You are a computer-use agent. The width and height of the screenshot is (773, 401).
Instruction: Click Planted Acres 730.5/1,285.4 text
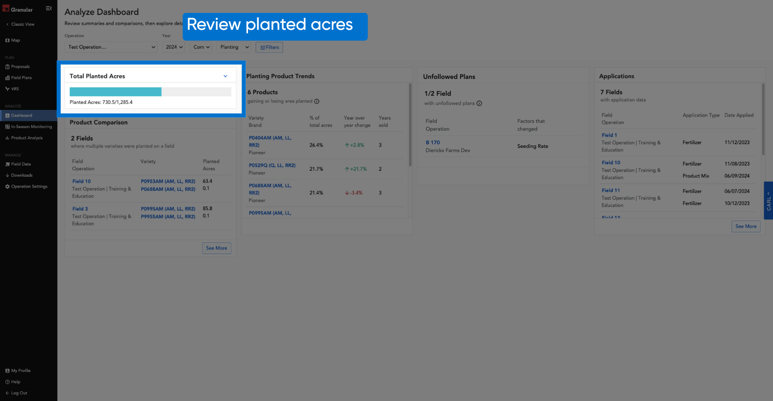pos(101,102)
